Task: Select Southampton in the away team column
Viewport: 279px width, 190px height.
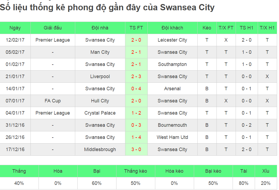Action: 172,64
